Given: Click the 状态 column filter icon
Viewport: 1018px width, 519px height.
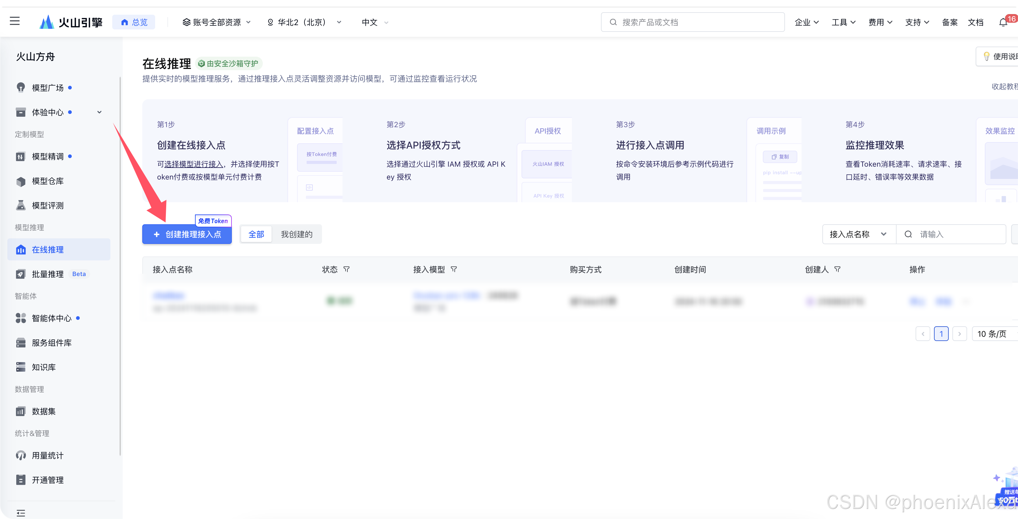Looking at the screenshot, I should pos(346,269).
